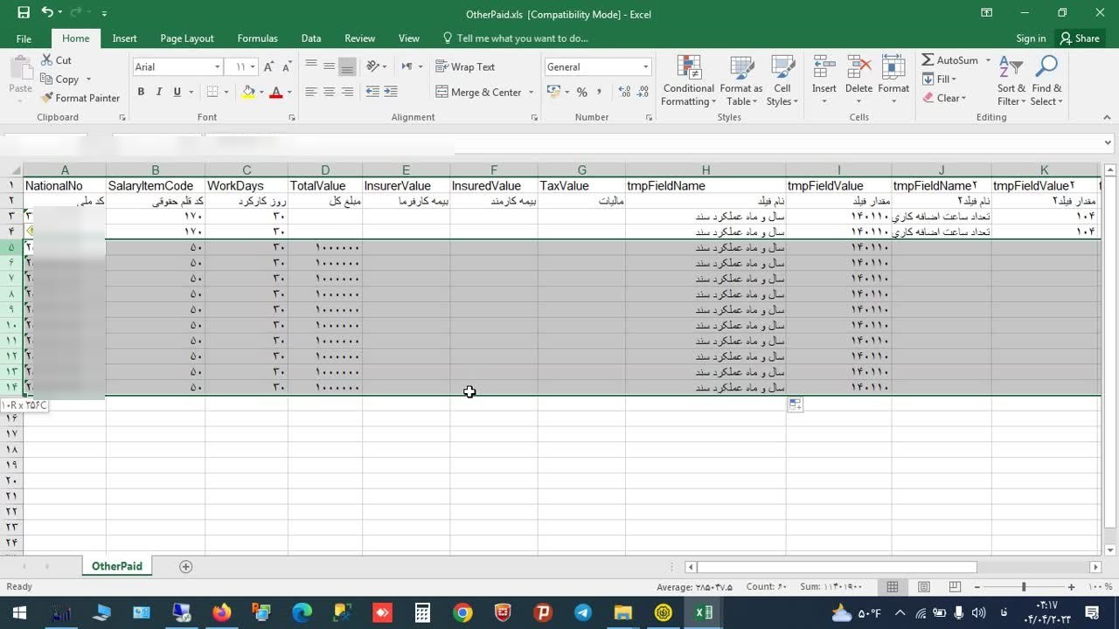Image resolution: width=1119 pixels, height=629 pixels.
Task: Toggle Wrap Text for the selection
Action: [x=465, y=67]
